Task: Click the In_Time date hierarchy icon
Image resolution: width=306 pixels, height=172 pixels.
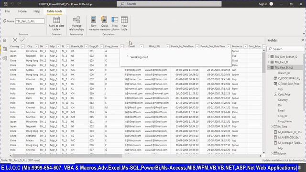Action: pos(275,127)
